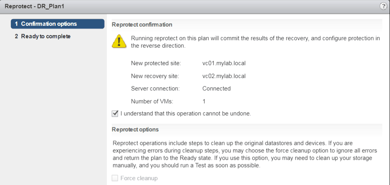Open help via the question mark icon
Viewport: 390px width, 185px height.
(x=383, y=6)
